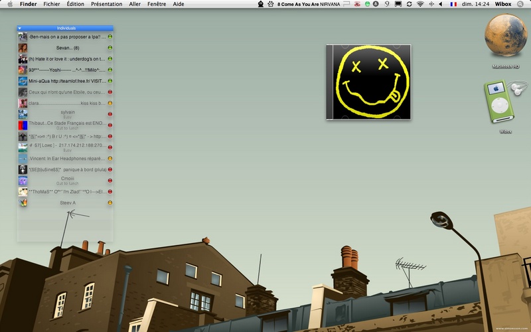Collapse the Individuals group triangle
The image size is (531, 332).
[20, 28]
